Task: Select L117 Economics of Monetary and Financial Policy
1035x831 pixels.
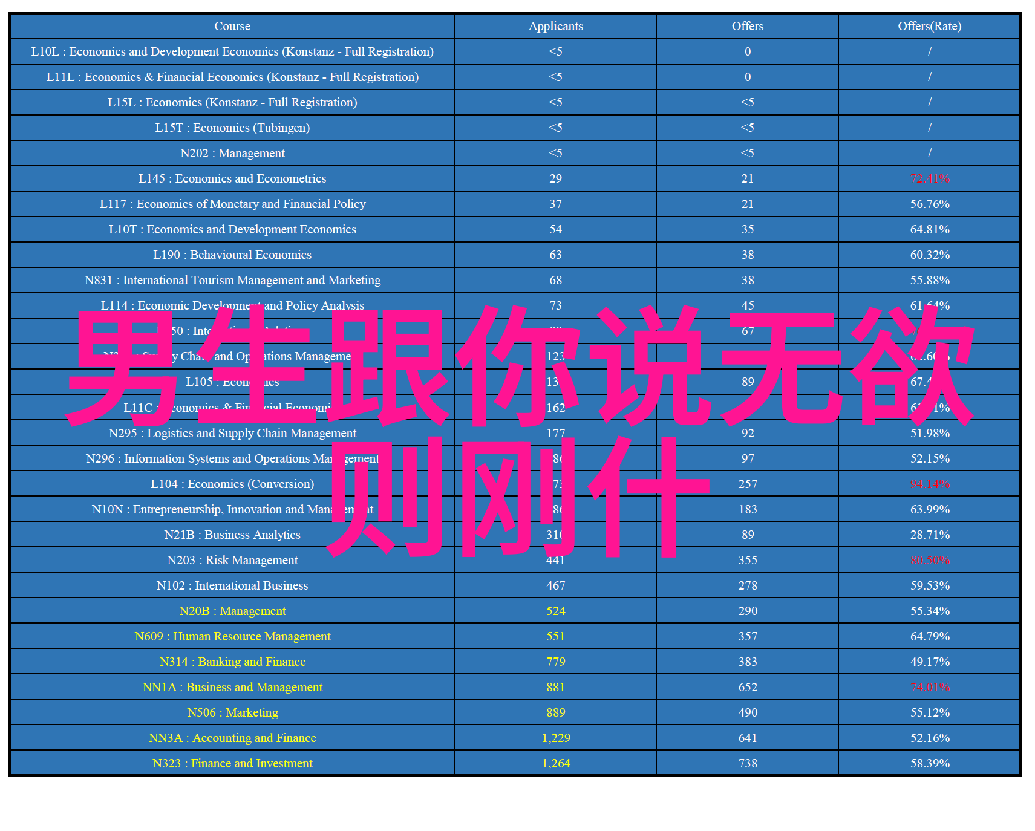Action: tap(232, 204)
